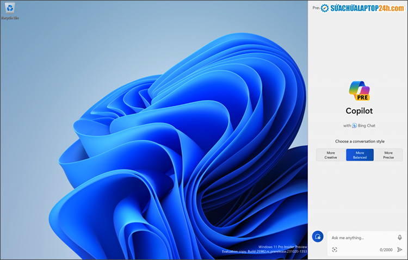The image size is (408, 260).
Task: Select the More Precise conversation style
Action: tap(388, 155)
